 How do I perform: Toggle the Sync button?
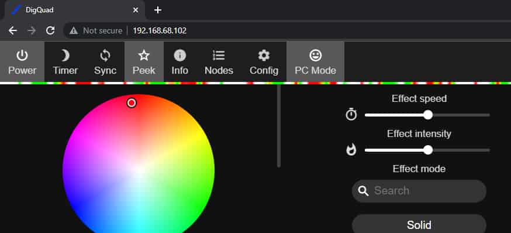pos(105,61)
